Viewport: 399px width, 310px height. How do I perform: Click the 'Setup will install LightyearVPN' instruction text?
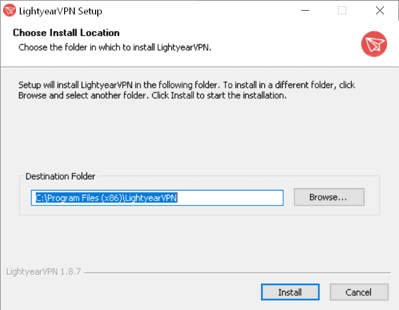click(x=186, y=90)
